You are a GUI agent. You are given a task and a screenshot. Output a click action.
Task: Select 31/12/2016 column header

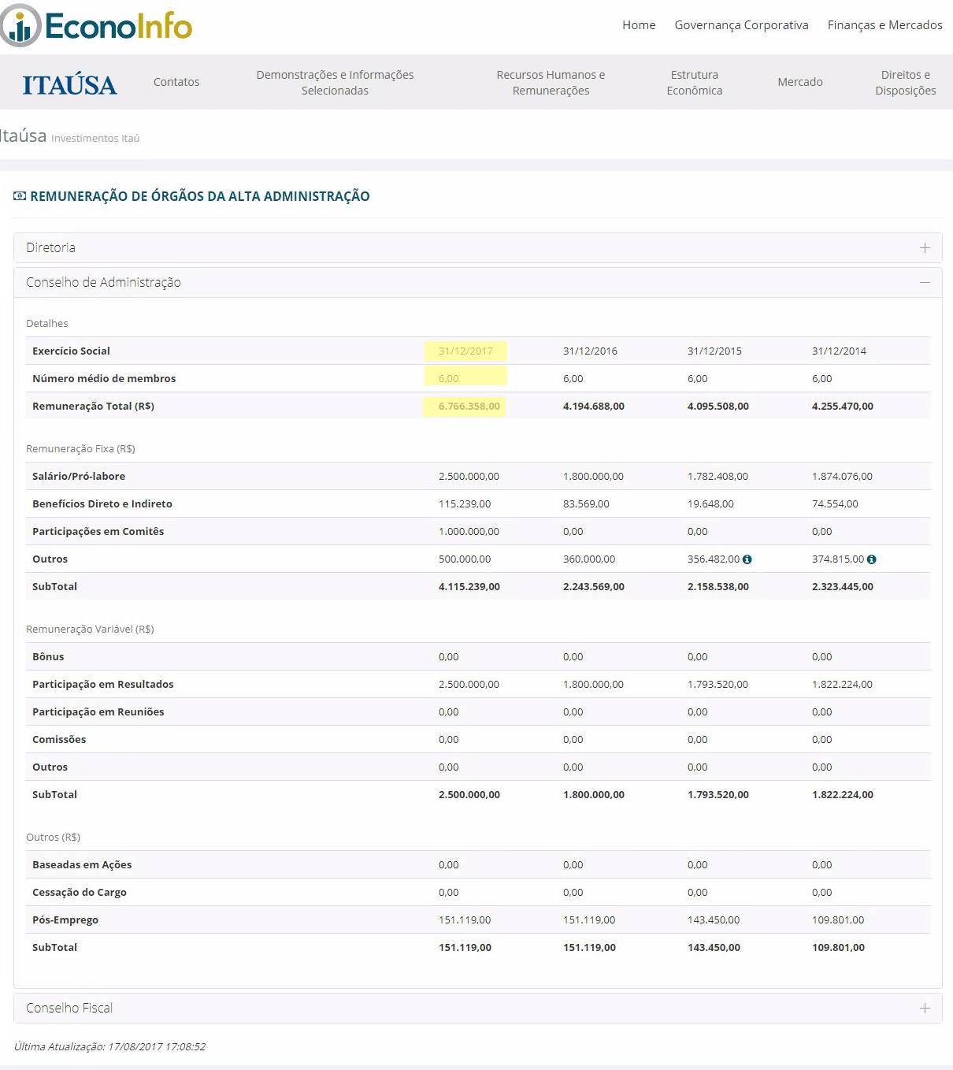tap(590, 351)
